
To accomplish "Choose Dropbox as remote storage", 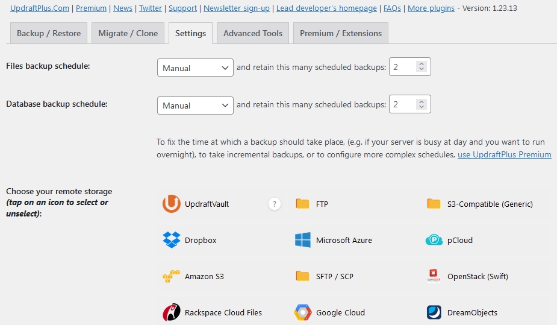I will pos(172,240).
